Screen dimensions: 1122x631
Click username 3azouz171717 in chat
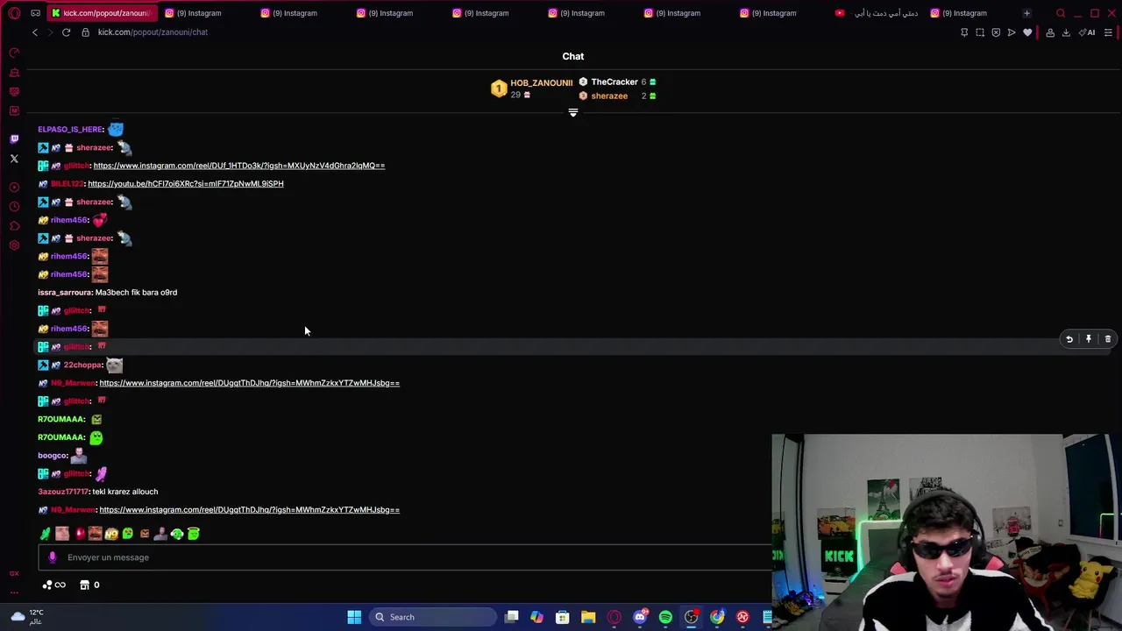63,492
